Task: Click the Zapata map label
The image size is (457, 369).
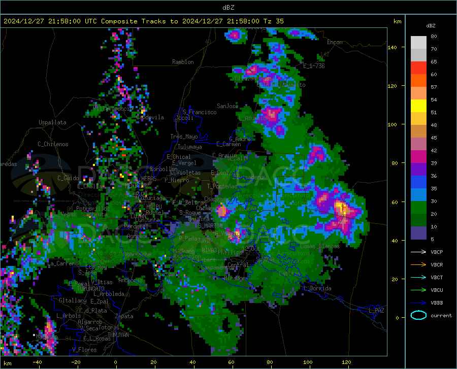Action: pos(124,316)
